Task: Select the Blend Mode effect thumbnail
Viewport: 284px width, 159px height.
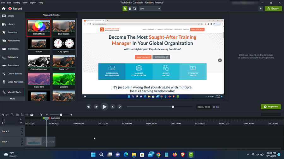Action: [x=39, y=28]
